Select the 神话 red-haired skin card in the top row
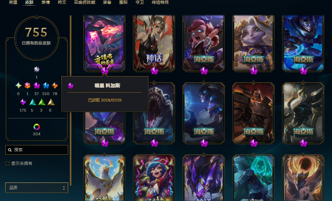 click(x=154, y=44)
